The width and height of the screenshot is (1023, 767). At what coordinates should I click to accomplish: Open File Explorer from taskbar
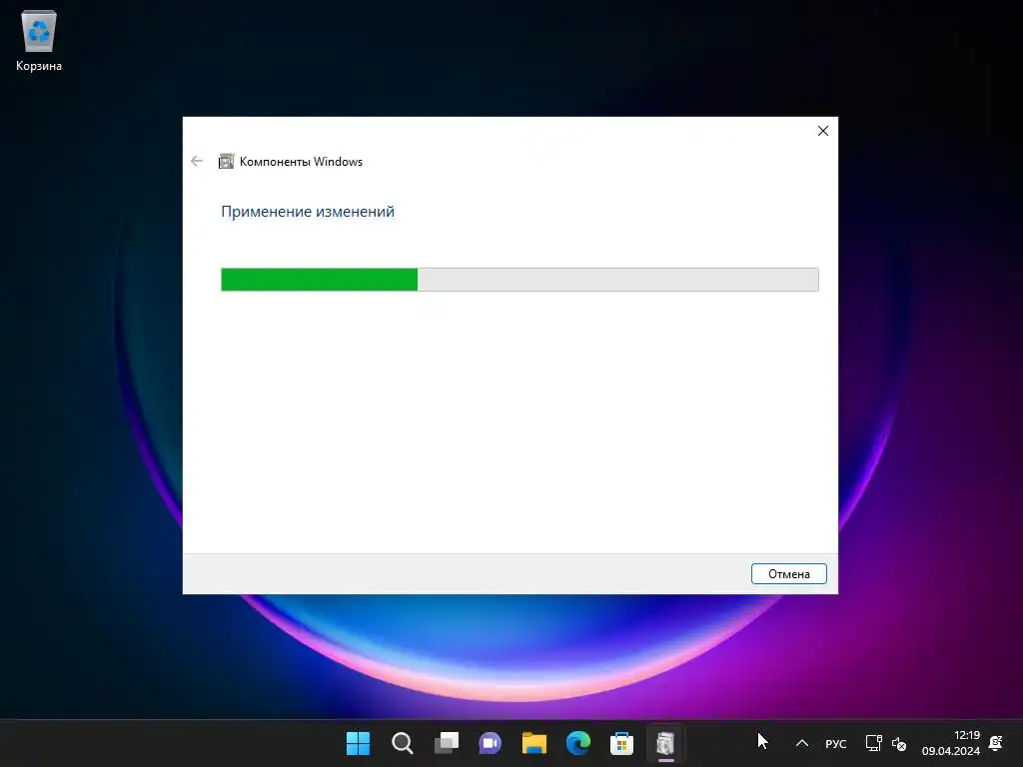click(x=534, y=743)
